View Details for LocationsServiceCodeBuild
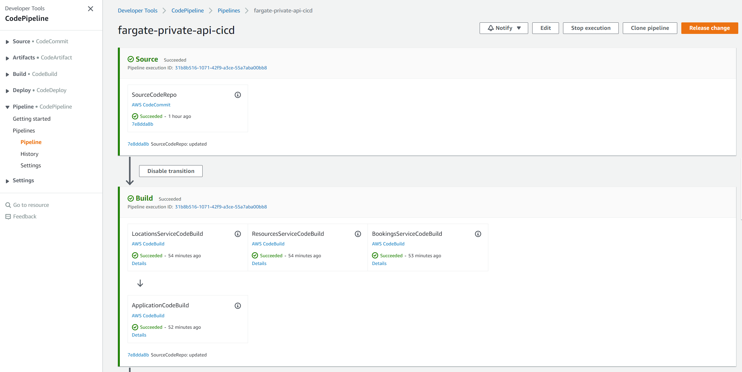742x372 pixels. coord(139,263)
